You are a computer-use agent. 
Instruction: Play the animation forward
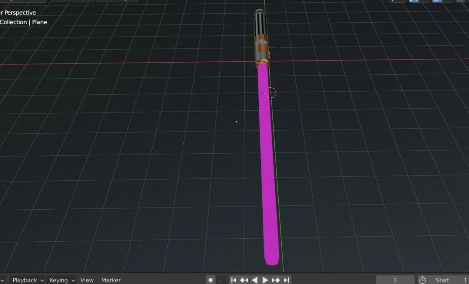tap(265, 280)
